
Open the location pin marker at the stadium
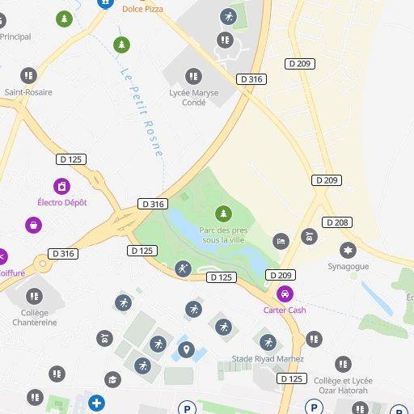186,349
